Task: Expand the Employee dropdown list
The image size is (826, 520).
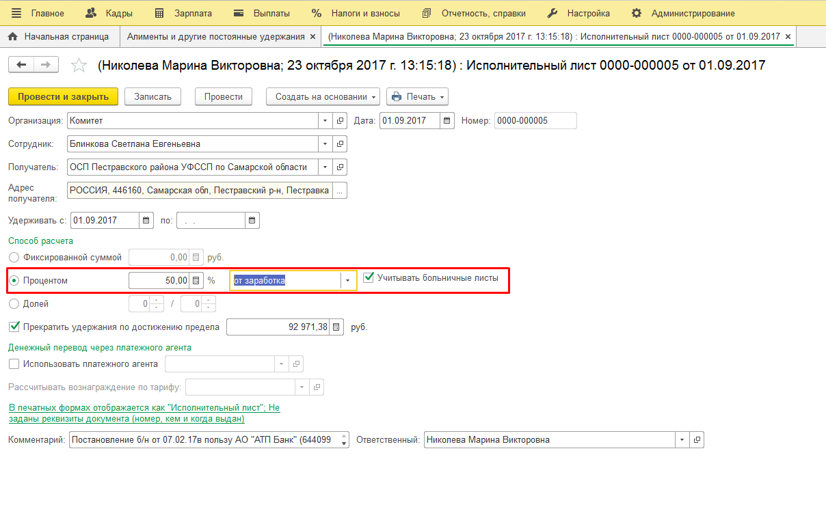Action: point(325,144)
